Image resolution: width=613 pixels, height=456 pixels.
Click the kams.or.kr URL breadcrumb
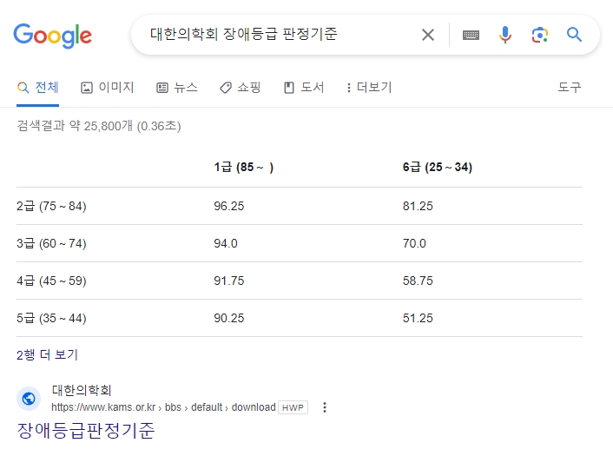click(163, 407)
